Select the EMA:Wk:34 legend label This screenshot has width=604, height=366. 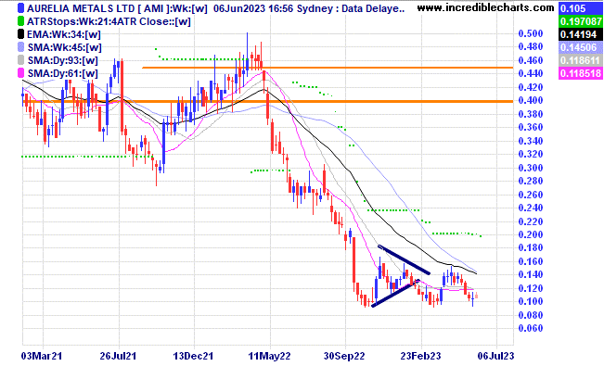[x=64, y=34]
